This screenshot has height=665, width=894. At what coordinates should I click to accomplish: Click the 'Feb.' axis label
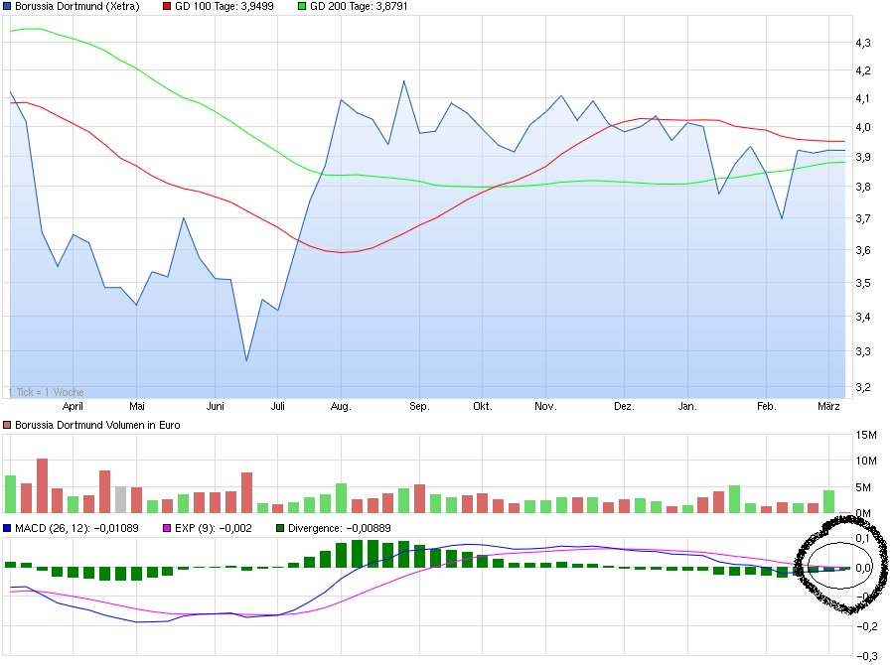[766, 406]
